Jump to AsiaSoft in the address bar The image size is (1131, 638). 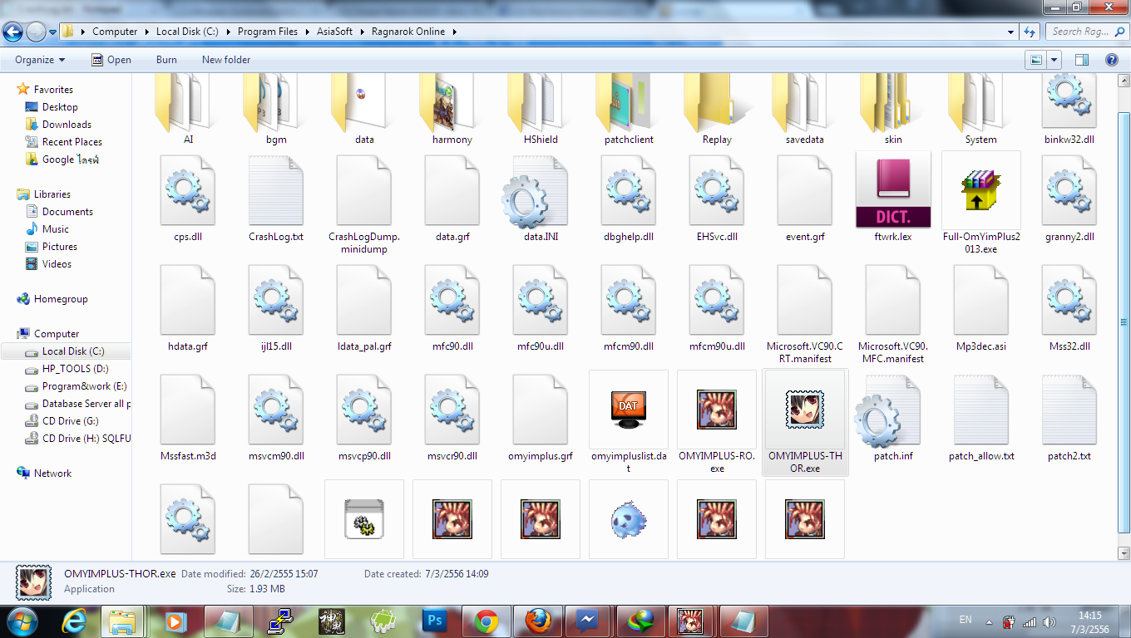334,32
